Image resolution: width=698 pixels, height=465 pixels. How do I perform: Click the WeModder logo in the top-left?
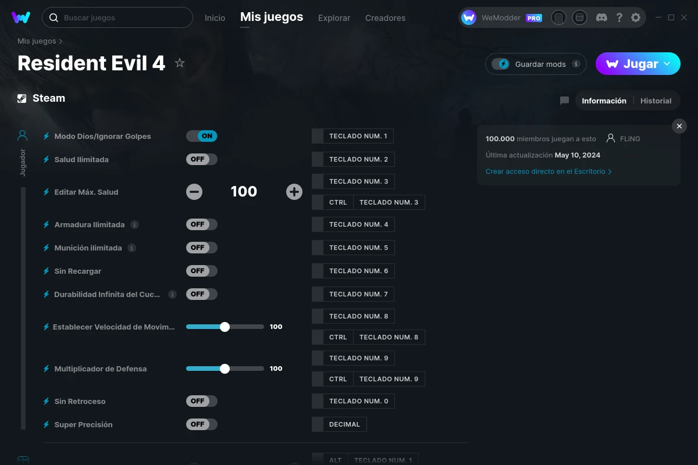click(x=21, y=17)
